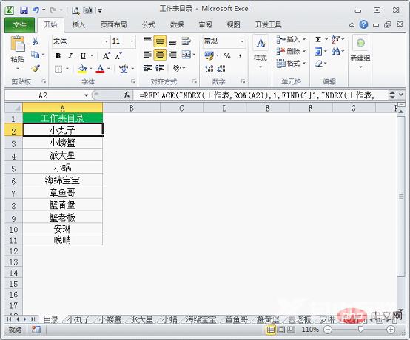Click the fx Insert Function button
Screen dimensions: 410x340
pos(127,95)
